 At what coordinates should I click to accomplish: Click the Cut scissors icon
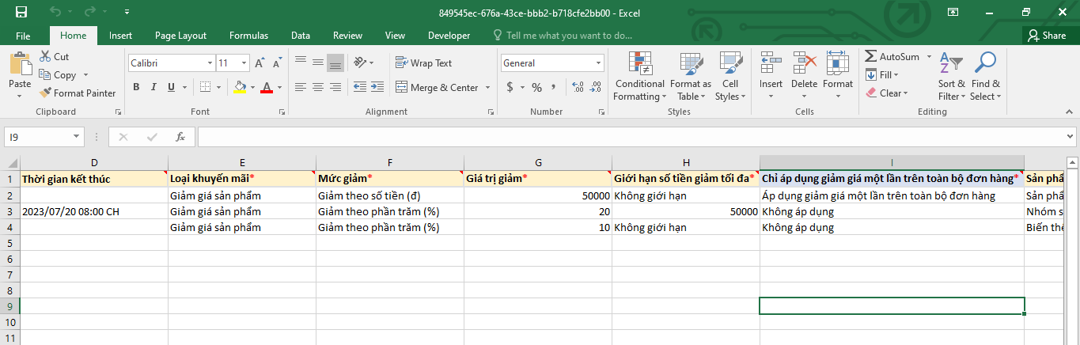(44, 57)
